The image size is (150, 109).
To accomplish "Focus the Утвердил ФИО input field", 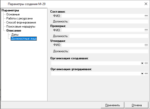I will [103, 45].
